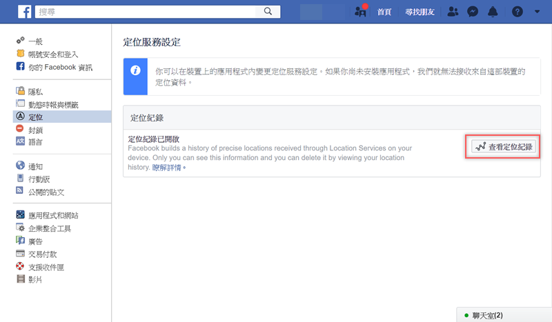
Task: Open 帳號安全和登入 settings
Action: pos(53,54)
